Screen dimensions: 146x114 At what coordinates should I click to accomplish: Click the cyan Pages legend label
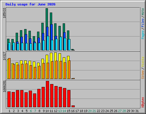pyautogui.click(x=143, y=35)
